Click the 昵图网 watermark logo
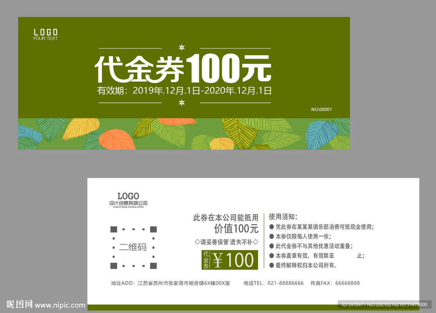 pos(19,304)
